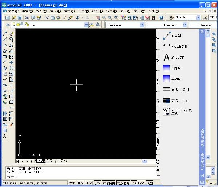Close the tool palette with X
Image resolution: width=218 pixels, height=187 pixels.
click(202, 32)
